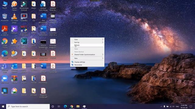
Task: Open Google Chrome from taskbar
Action: point(72,106)
